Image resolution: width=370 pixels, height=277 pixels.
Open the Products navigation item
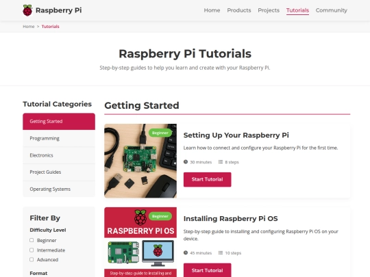(239, 10)
